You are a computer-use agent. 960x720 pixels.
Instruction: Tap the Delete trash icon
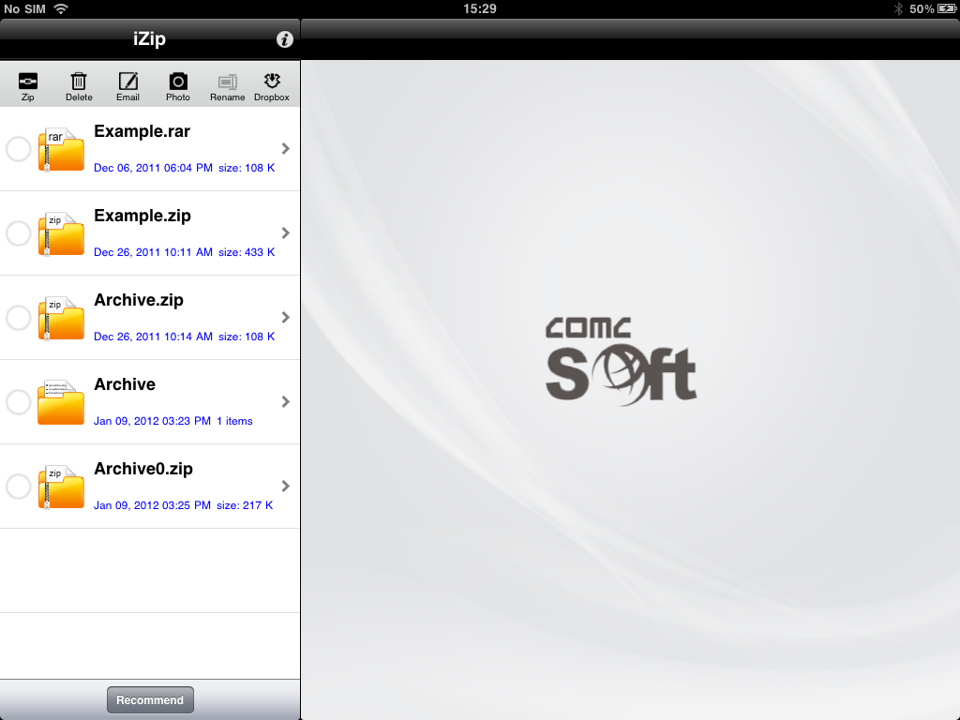point(79,82)
